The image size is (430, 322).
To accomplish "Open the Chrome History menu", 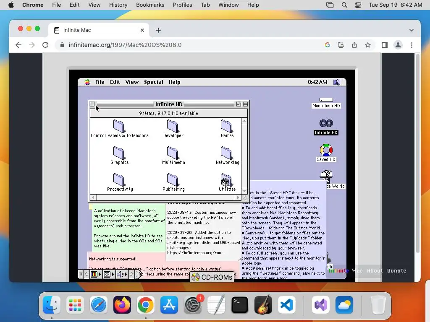I will click(x=118, y=5).
